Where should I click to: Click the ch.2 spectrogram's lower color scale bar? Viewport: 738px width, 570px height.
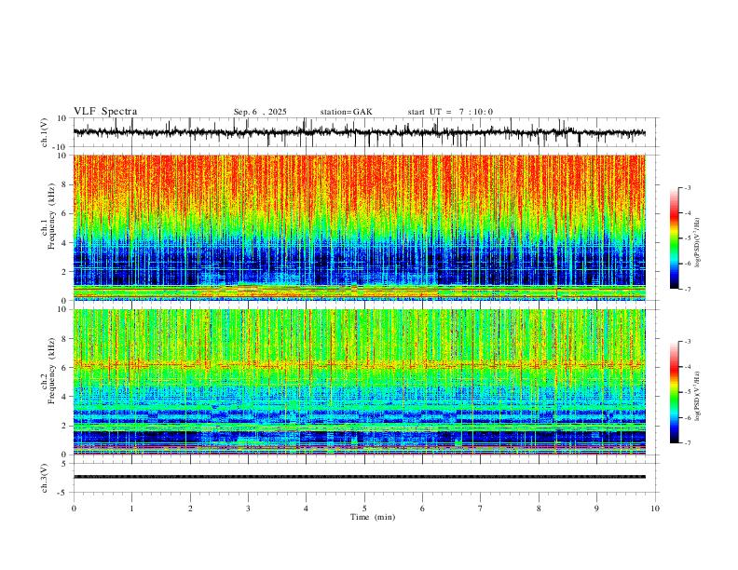click(x=674, y=392)
